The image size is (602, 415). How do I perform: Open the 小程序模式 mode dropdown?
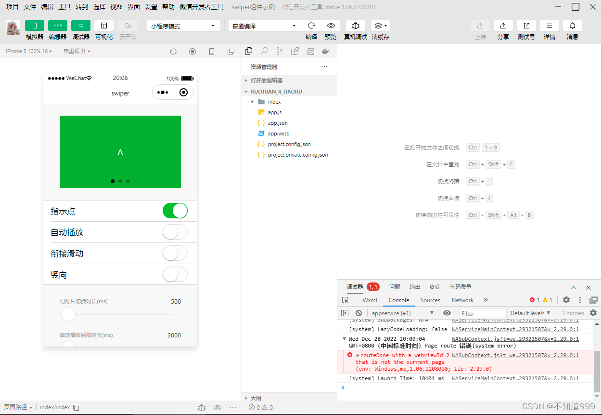(x=184, y=26)
